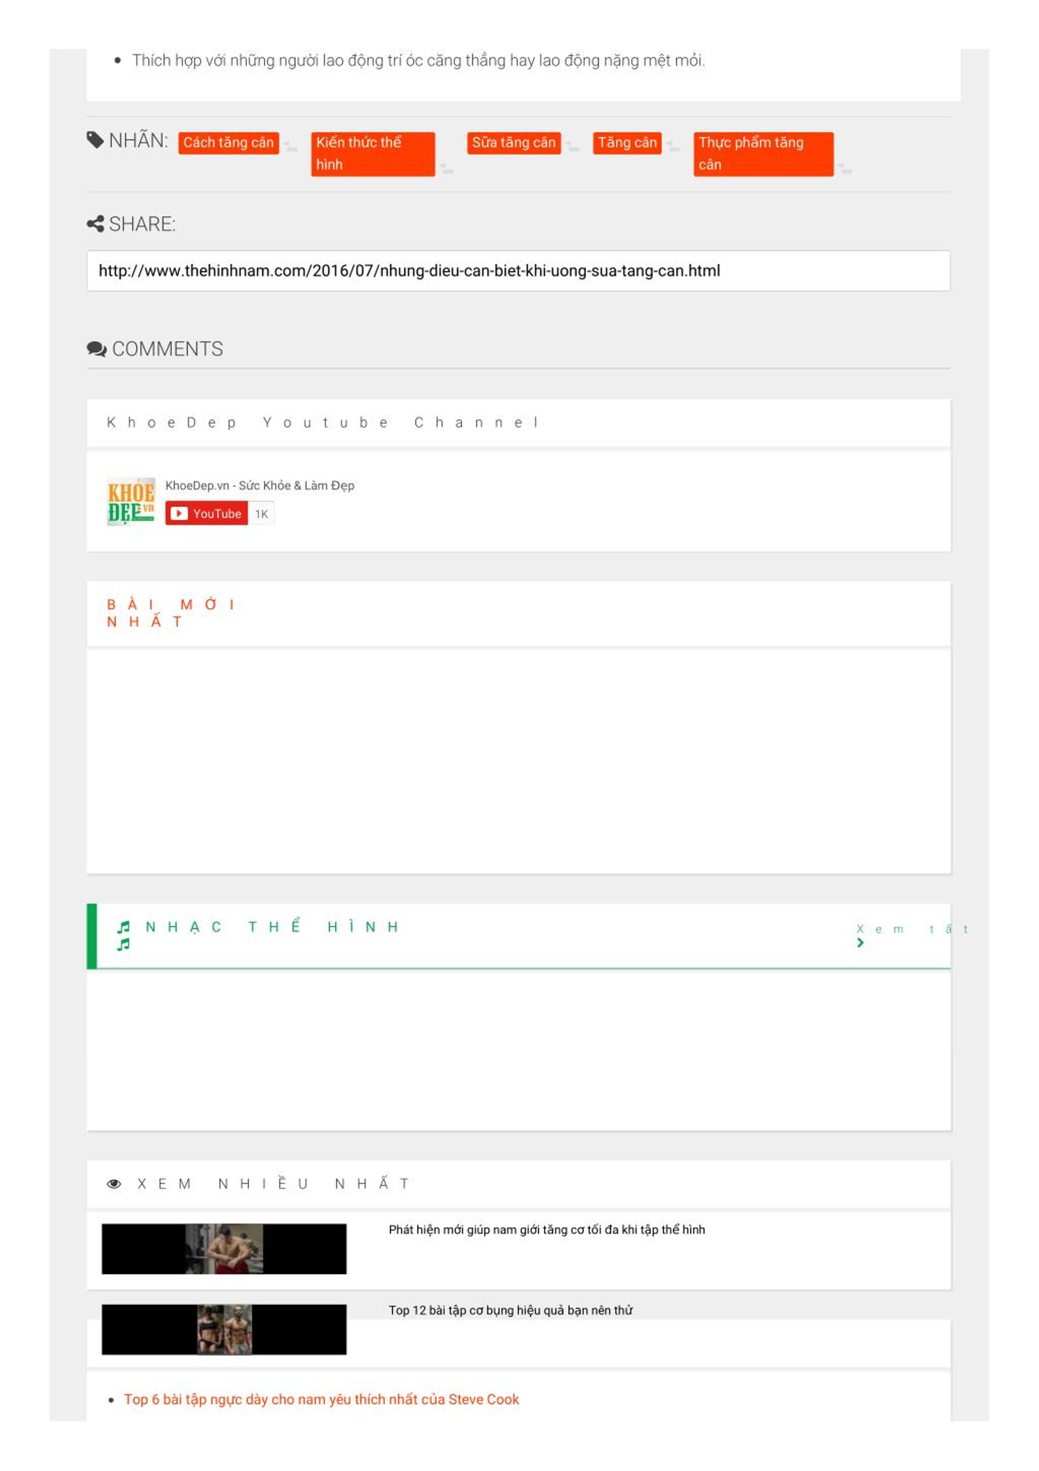1039x1471 pixels.
Task: Click the music note icon before NHẠC THỂ HÌNH
Action: [124, 927]
